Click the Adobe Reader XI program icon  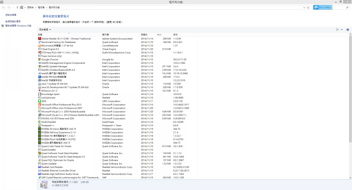click(x=40, y=38)
